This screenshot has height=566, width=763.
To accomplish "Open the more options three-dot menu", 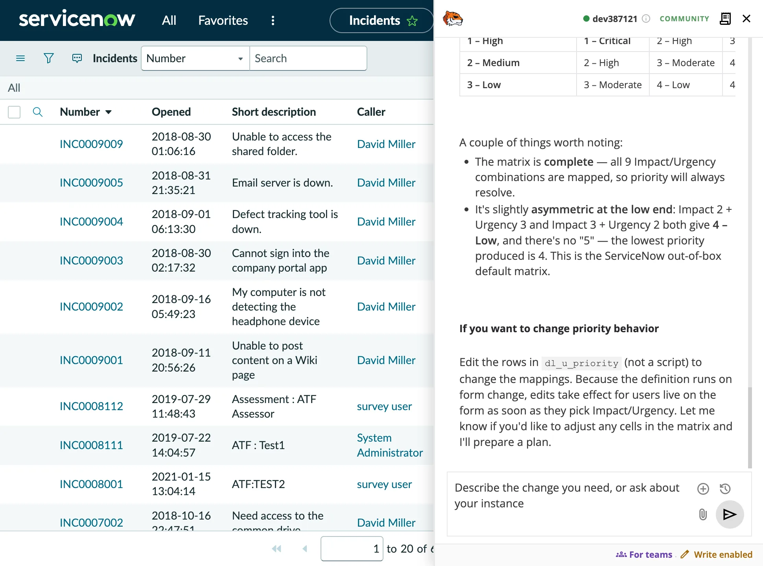I will 273,20.
